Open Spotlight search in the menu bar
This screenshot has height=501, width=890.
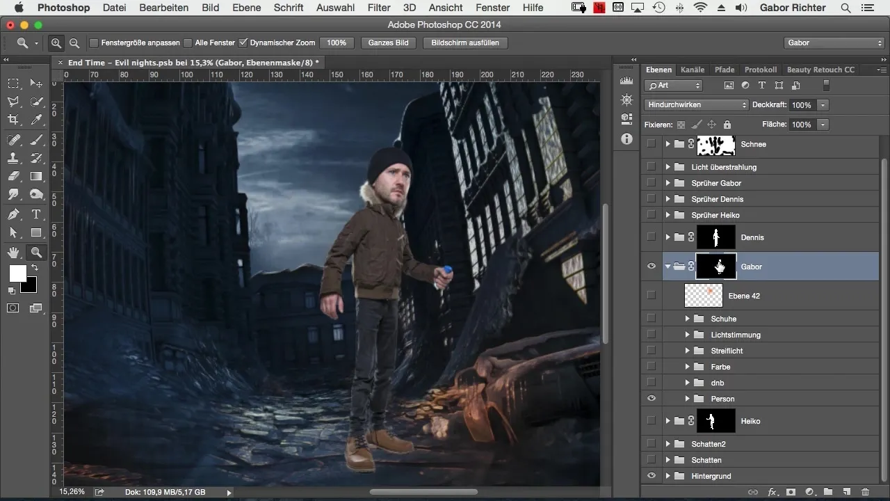[x=845, y=8]
